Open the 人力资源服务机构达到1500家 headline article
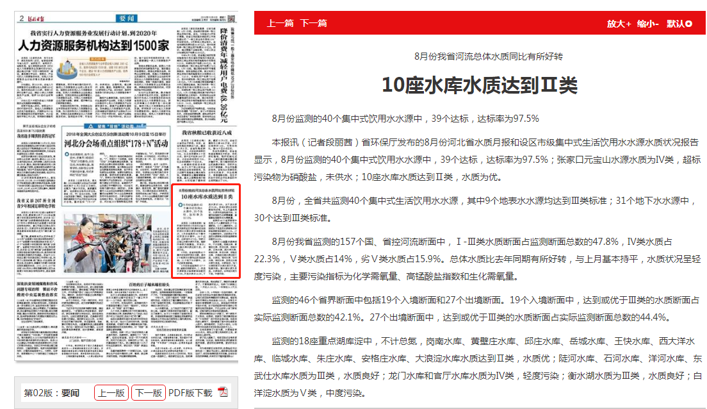 point(93,46)
